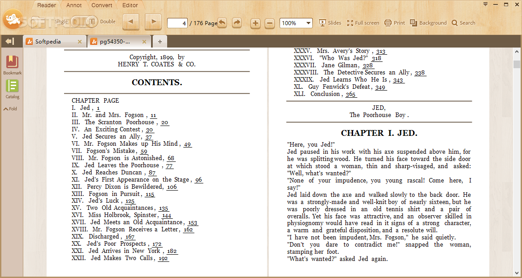Follow page link 30 for An Exciting Contest

point(150,130)
